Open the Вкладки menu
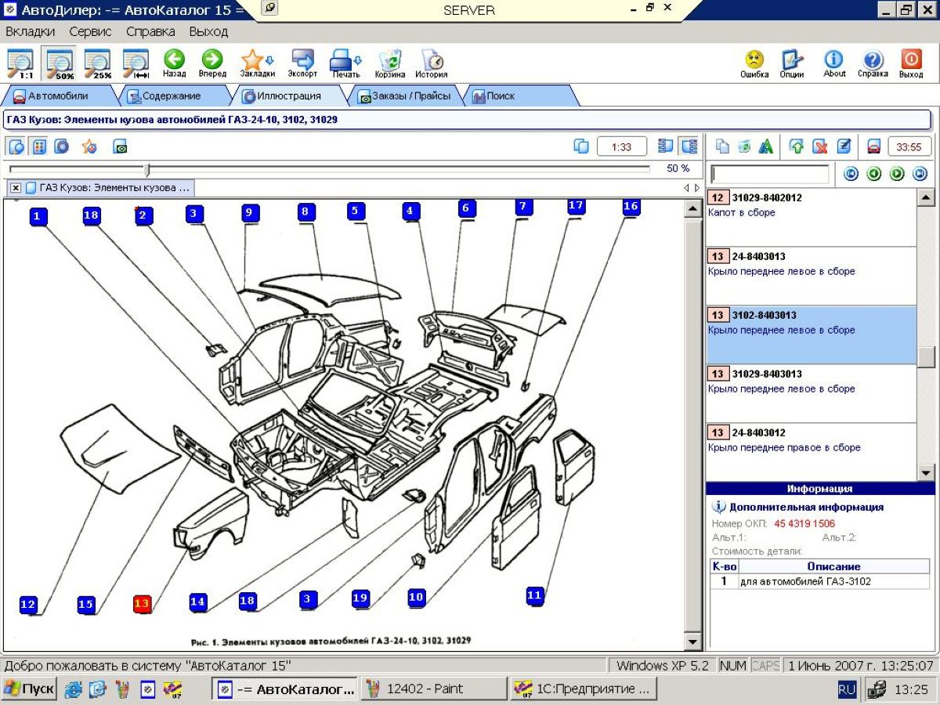The image size is (940, 705). click(31, 32)
